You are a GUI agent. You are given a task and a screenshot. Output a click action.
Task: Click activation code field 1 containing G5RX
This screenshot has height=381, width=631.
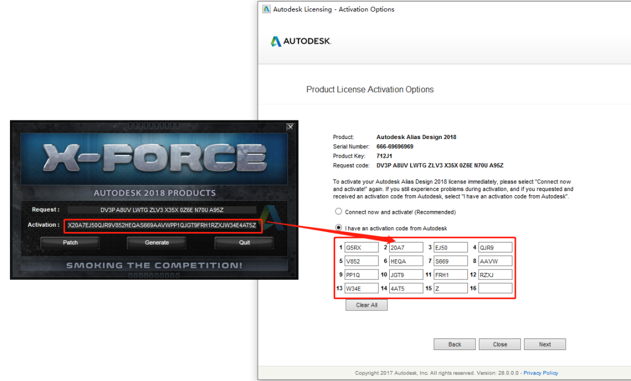click(362, 247)
